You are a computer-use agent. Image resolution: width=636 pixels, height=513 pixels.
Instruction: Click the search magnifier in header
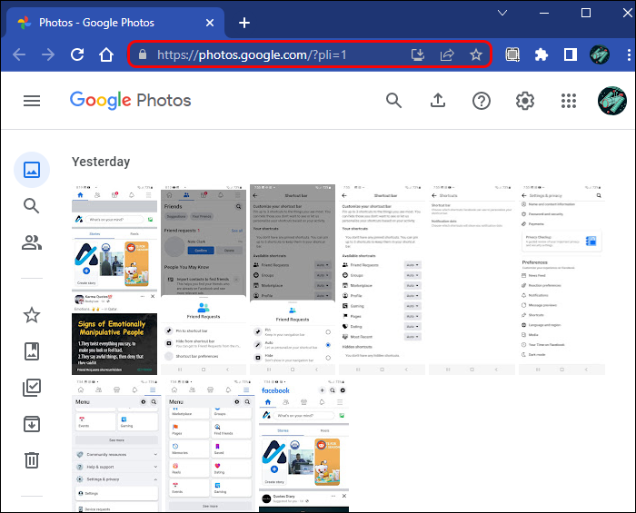393,101
